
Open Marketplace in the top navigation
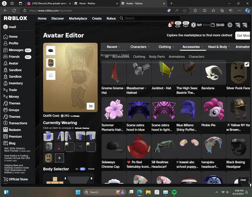pyautogui.click(x=78, y=18)
